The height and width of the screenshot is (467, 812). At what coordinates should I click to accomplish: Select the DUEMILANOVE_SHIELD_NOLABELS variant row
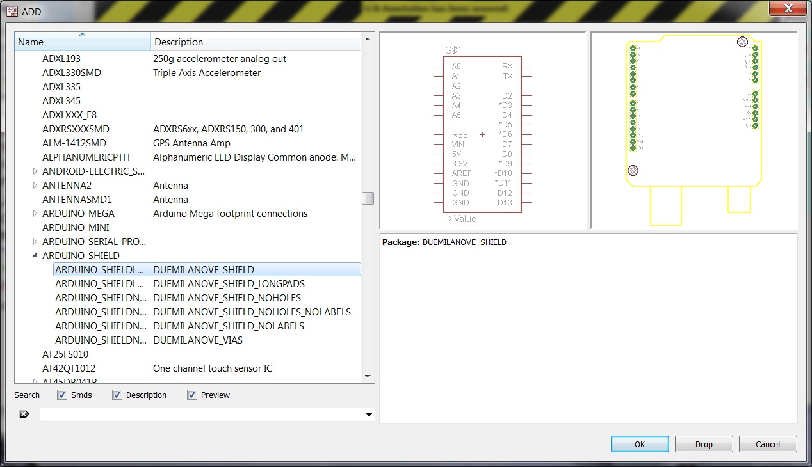207,326
